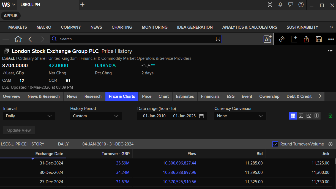This screenshot has width=336, height=189.
Task: Navigate forward with the right arrow
Action: point(43,39)
